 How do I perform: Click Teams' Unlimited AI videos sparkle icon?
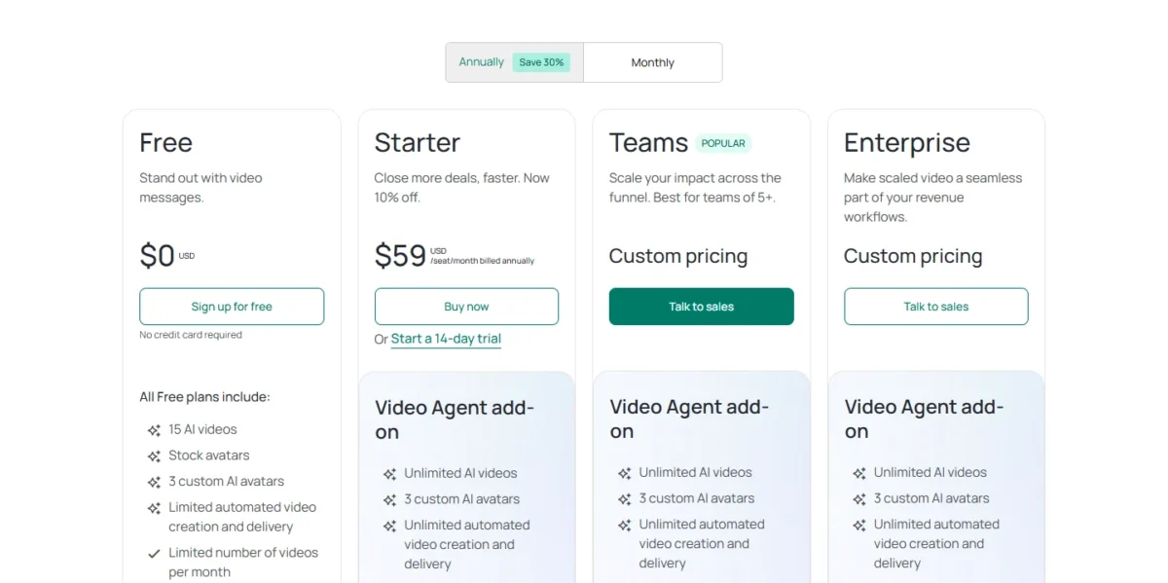[x=624, y=473]
